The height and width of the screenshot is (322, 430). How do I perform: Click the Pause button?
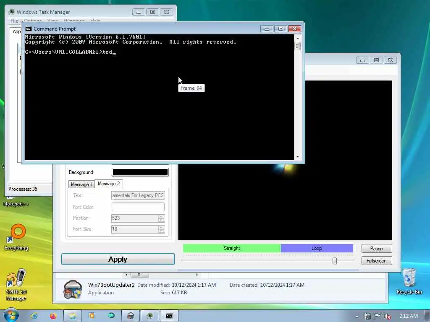[377, 248]
